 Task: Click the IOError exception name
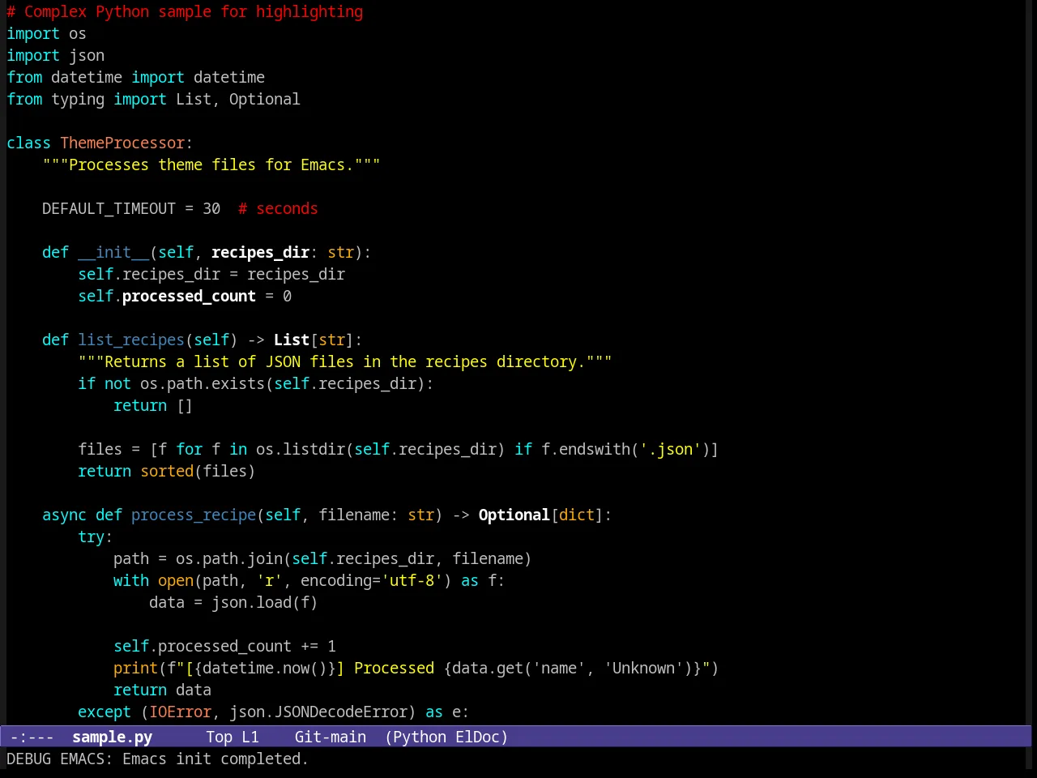[x=180, y=712]
